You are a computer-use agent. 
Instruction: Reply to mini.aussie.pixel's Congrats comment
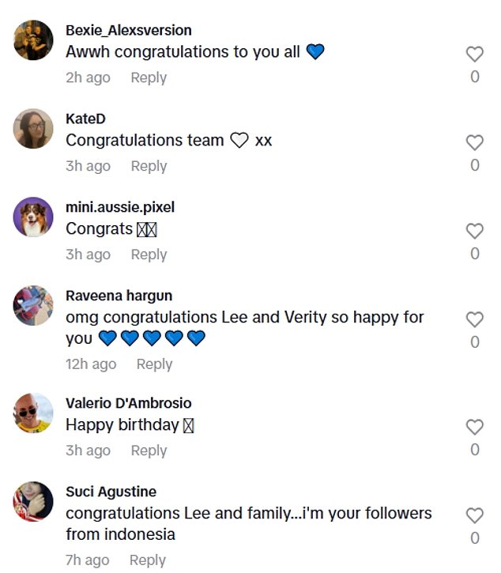point(149,254)
